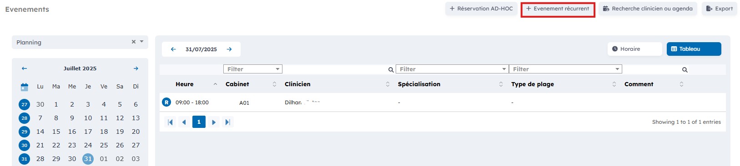
Task: Jump to first page of table
Action: pos(170,122)
